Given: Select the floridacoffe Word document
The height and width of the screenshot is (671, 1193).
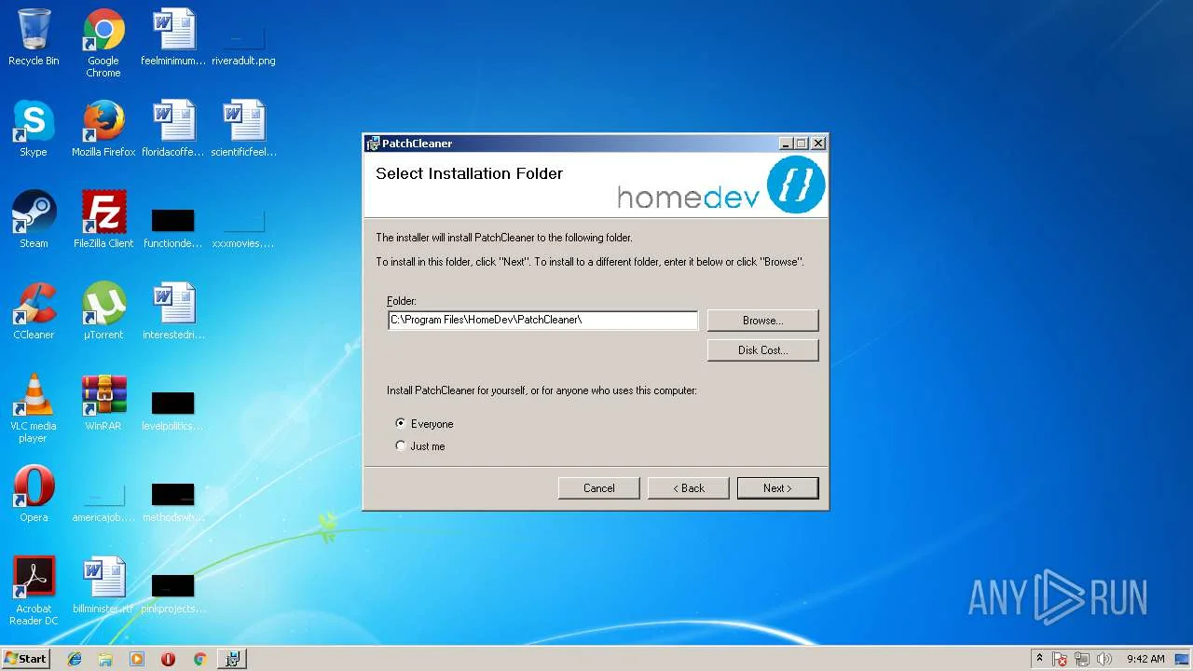Looking at the screenshot, I should pyautogui.click(x=173, y=129).
